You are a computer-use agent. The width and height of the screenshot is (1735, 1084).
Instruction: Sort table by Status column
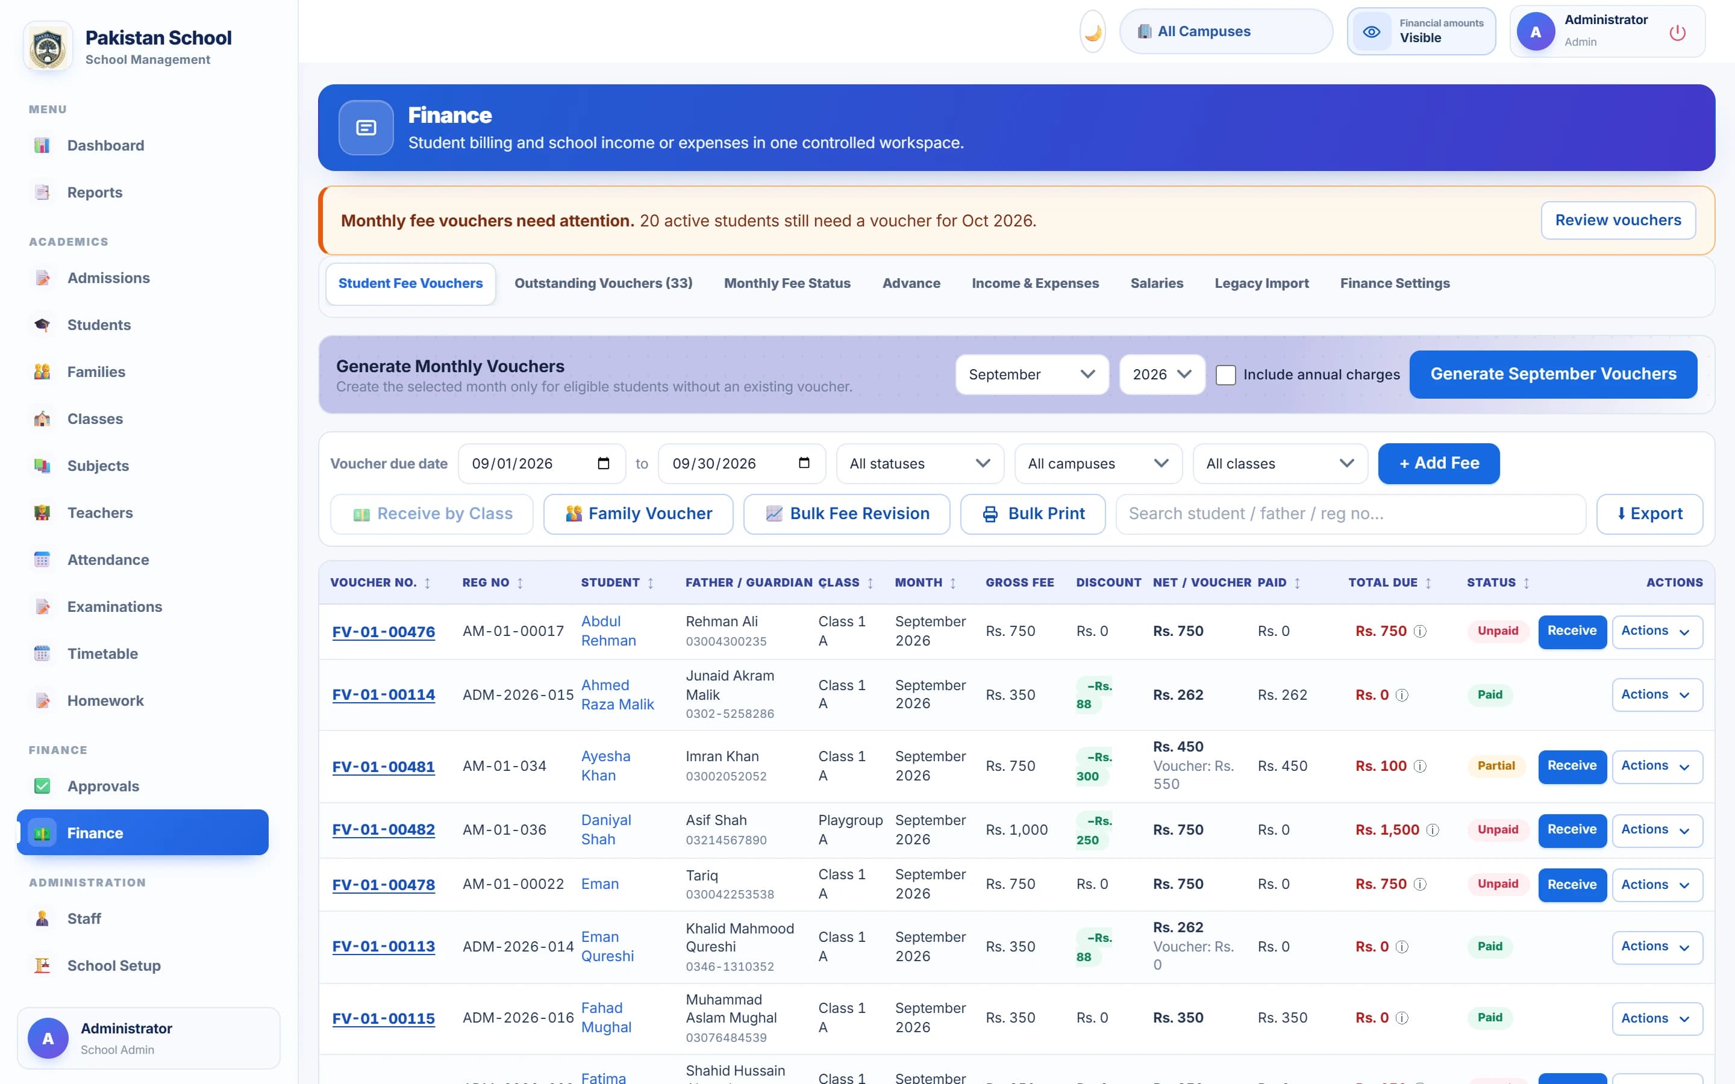(x=1498, y=583)
